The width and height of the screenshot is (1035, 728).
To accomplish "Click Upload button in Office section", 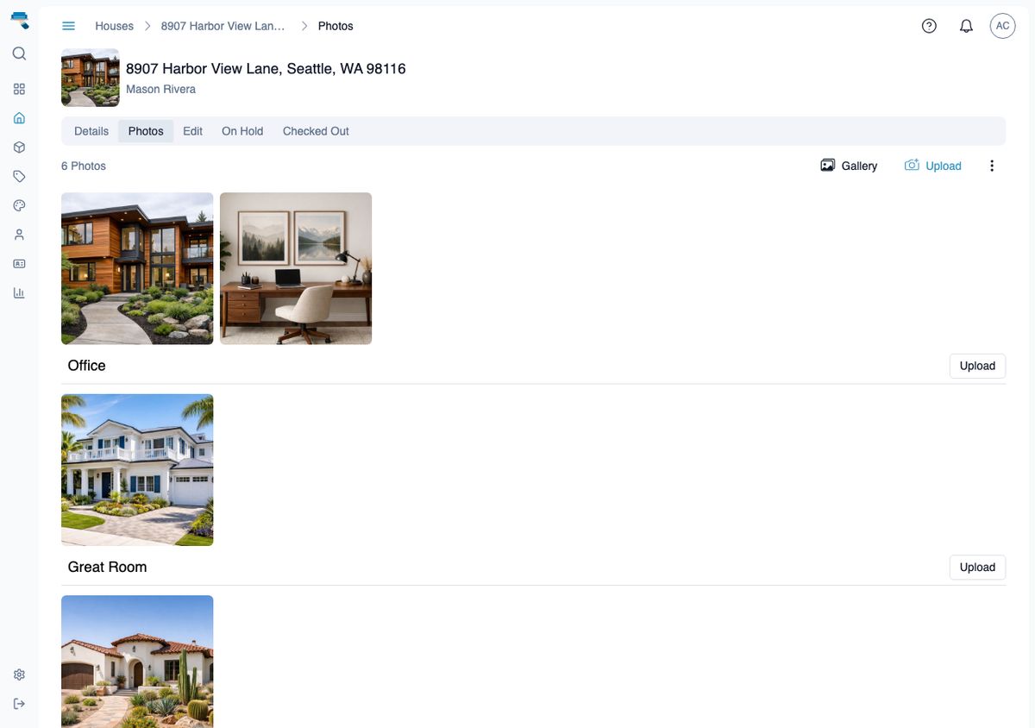I will coord(977,366).
